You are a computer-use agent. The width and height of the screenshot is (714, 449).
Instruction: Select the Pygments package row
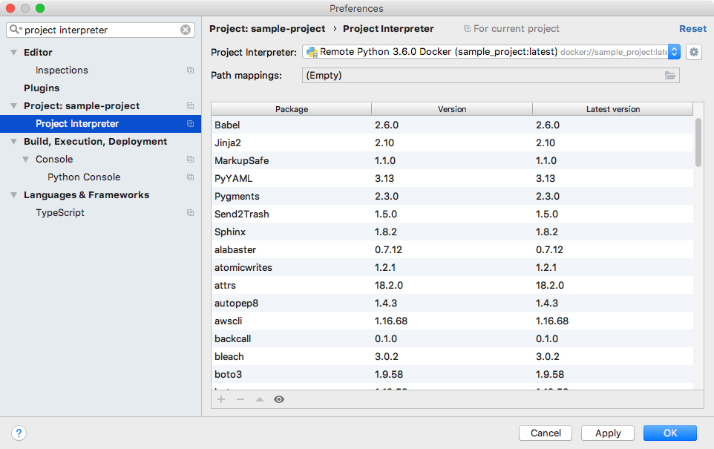pyautogui.click(x=452, y=196)
